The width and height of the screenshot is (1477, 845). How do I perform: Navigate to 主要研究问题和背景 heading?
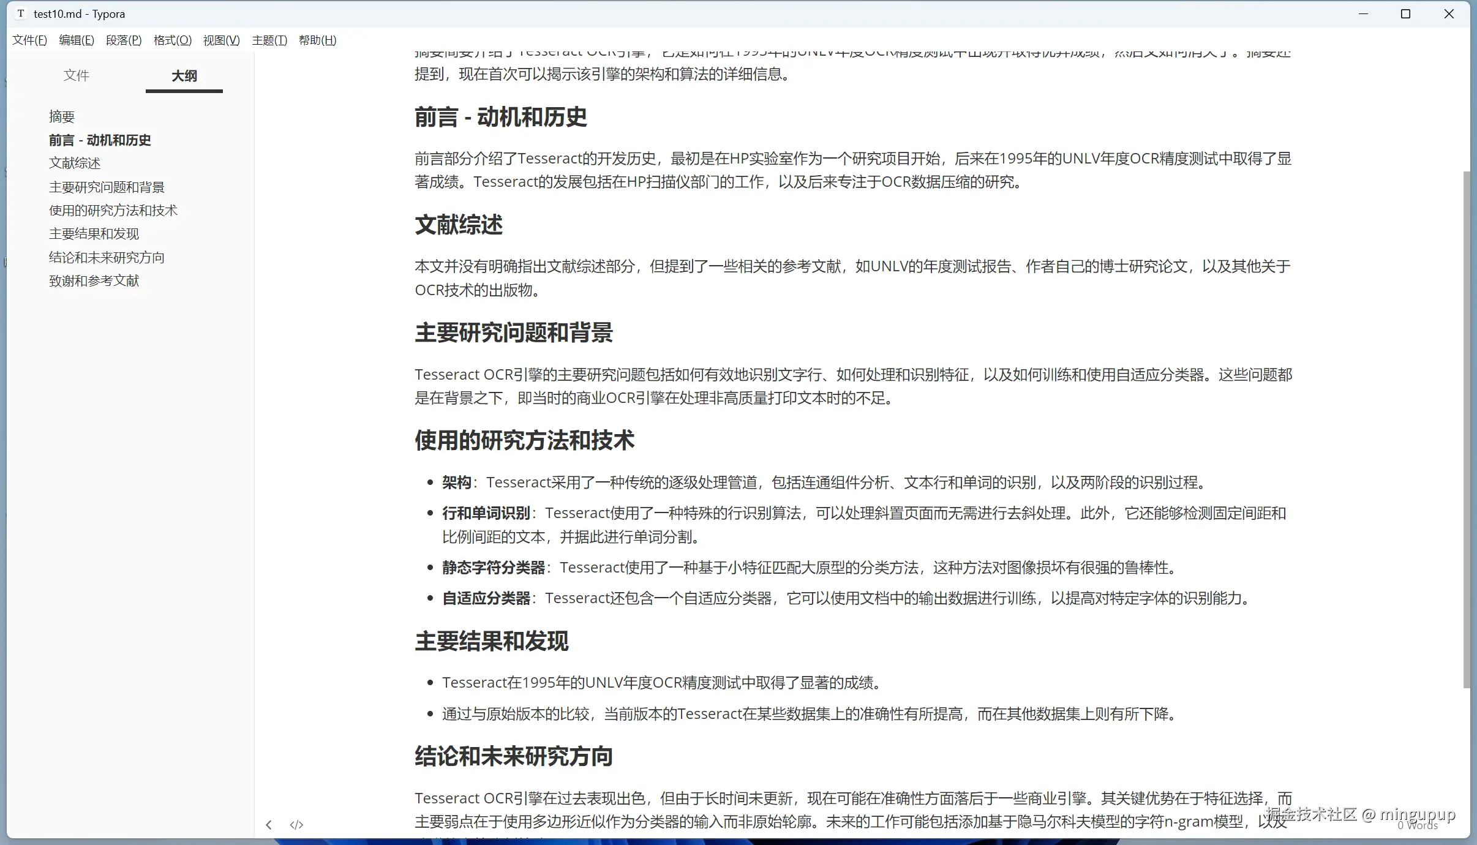107,187
